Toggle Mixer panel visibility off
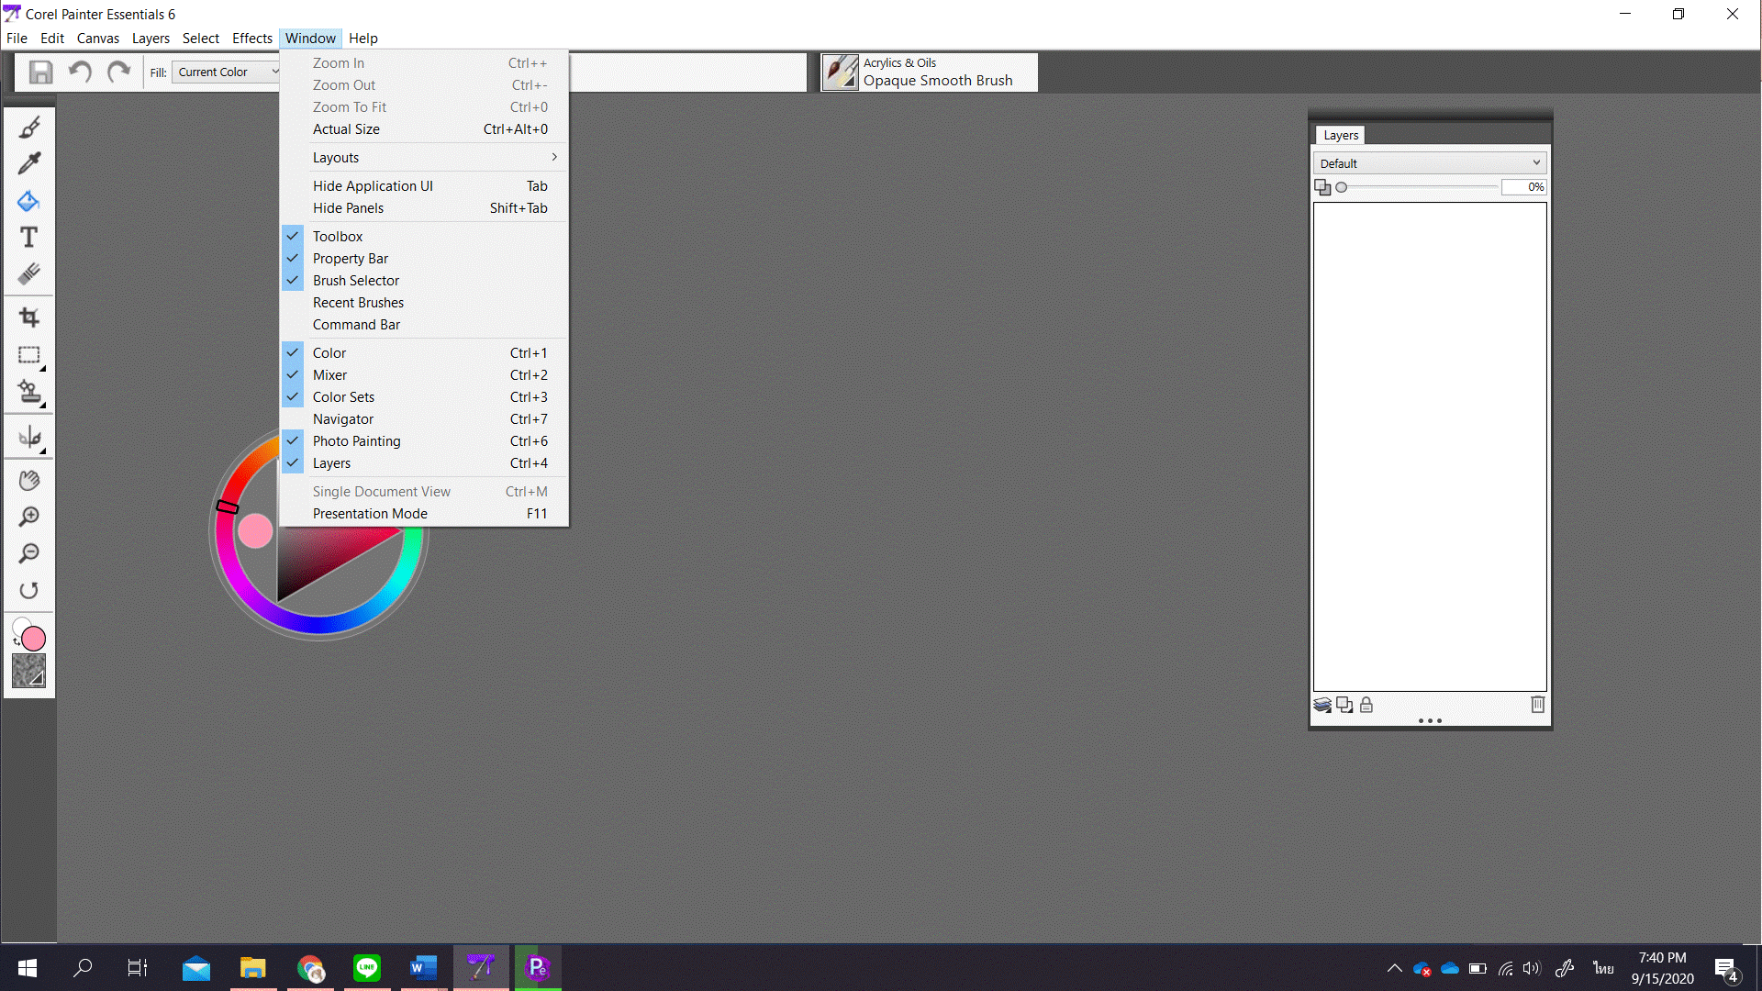Viewport: 1762px width, 991px height. (x=329, y=375)
